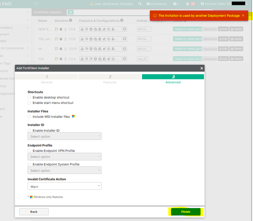Click the green add installer plus button
This screenshot has width=253, height=221.
[71, 12]
